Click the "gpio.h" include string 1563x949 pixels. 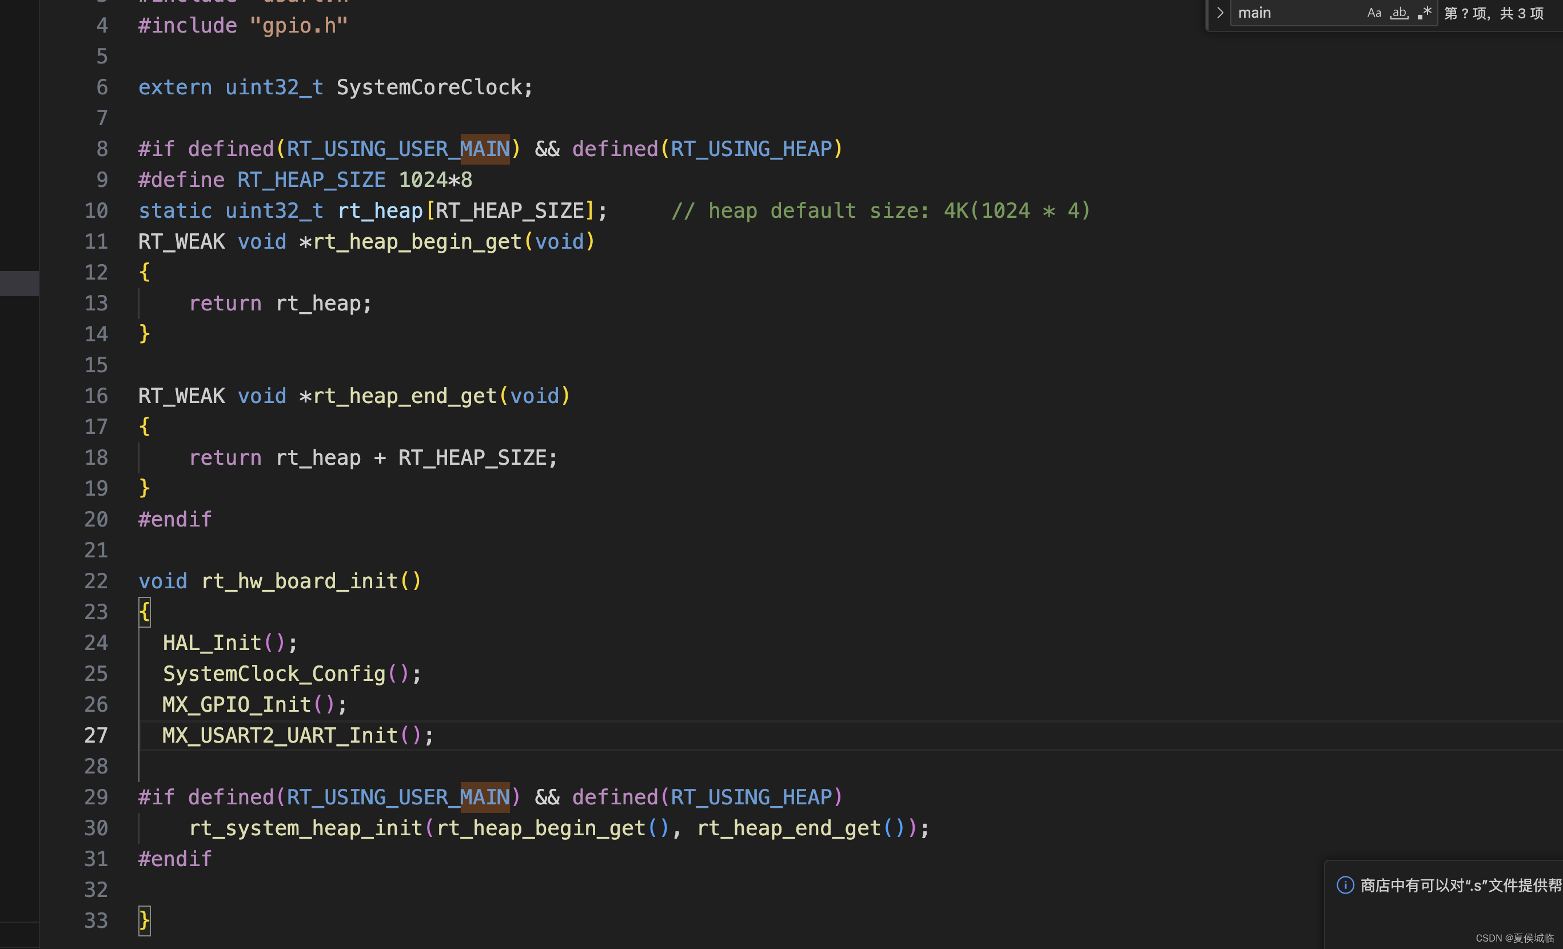coord(298,25)
